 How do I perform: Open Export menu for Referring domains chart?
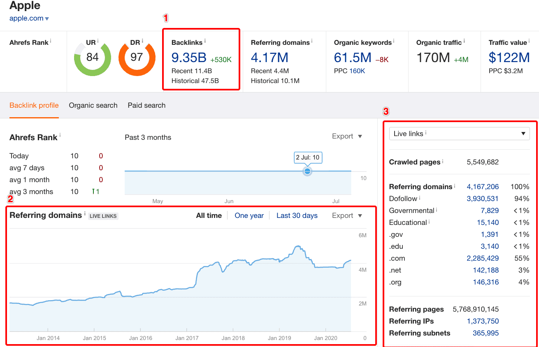tap(347, 216)
